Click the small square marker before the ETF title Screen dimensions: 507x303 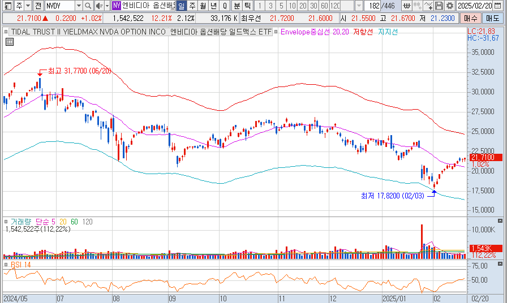(x=6, y=32)
